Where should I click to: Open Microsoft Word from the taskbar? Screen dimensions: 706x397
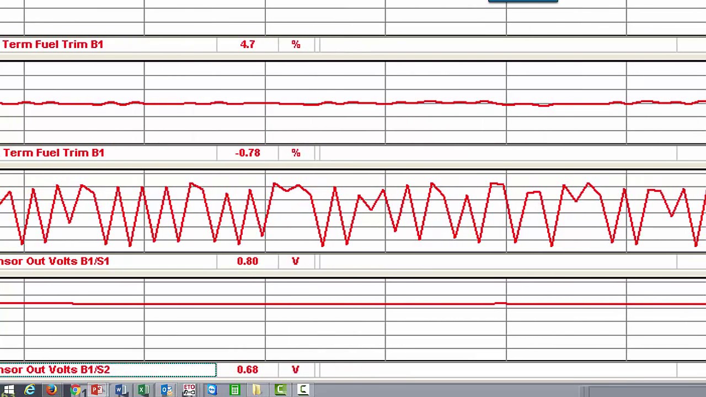[x=120, y=390]
